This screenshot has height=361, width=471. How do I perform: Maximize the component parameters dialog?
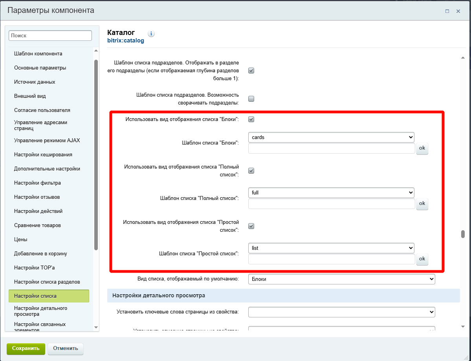[447, 11]
